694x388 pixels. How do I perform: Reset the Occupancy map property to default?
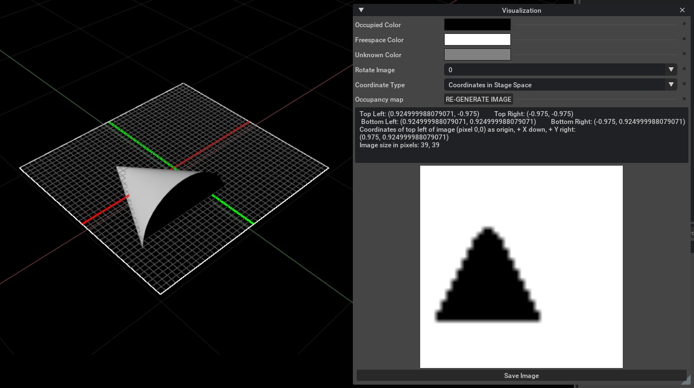pos(683,100)
